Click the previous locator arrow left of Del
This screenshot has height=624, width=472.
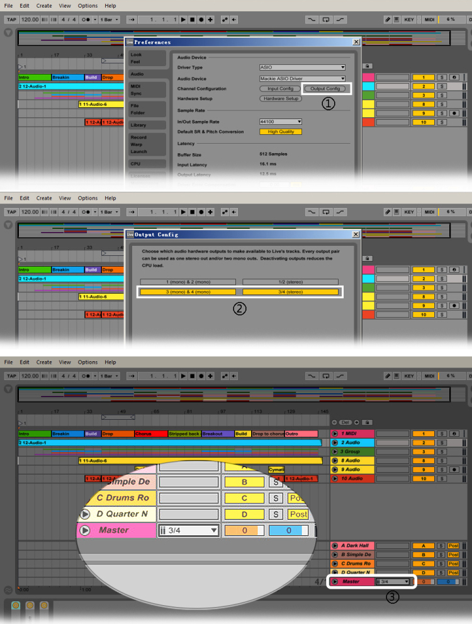click(335, 422)
